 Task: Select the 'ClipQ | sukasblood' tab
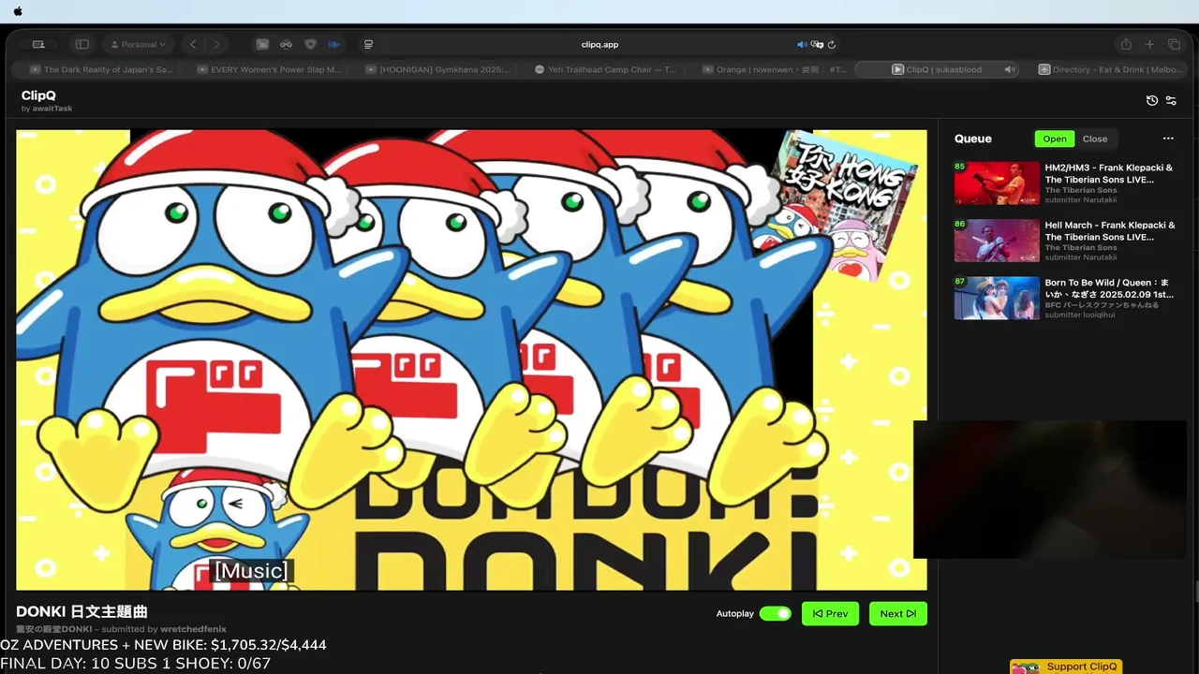[x=937, y=69]
